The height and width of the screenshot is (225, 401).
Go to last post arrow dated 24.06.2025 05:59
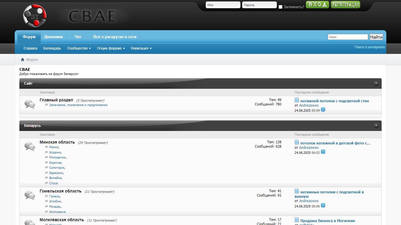click(x=323, y=110)
